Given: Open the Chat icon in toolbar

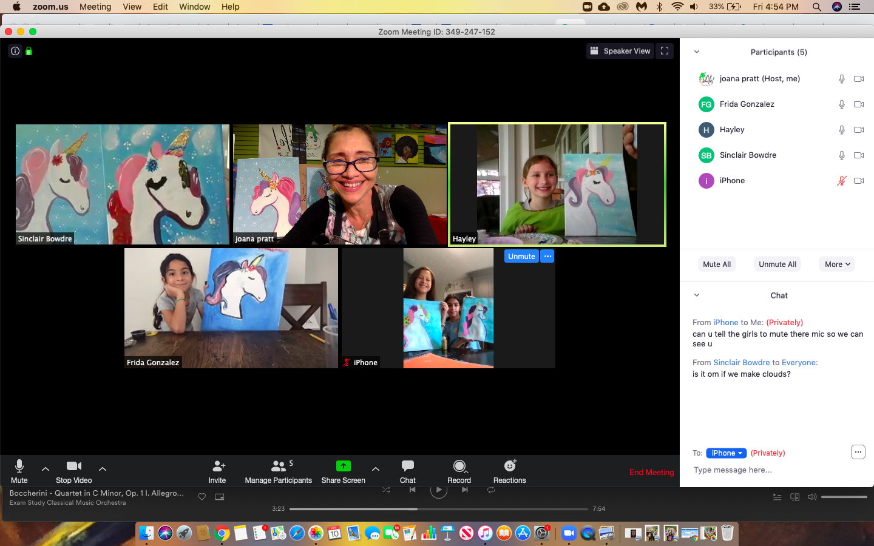Looking at the screenshot, I should click(407, 466).
